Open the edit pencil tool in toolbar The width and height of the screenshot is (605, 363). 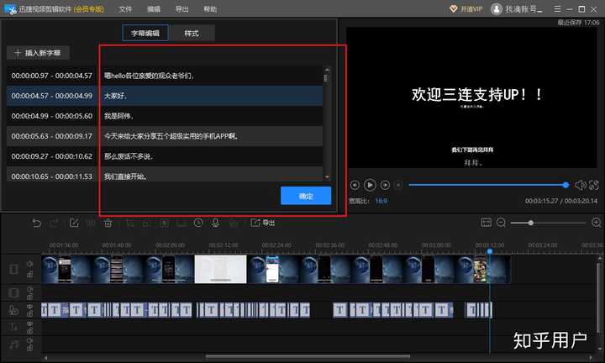pos(74,223)
